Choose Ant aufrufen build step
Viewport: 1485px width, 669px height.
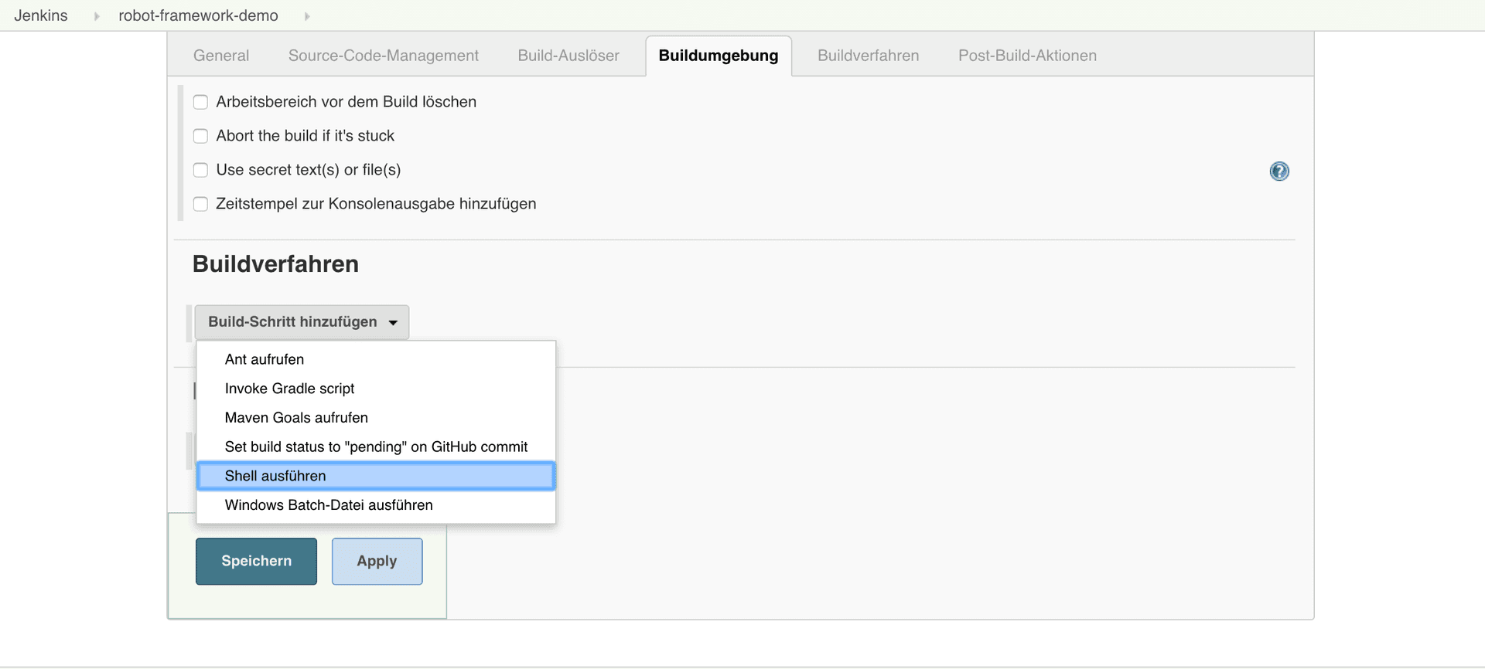(x=265, y=359)
